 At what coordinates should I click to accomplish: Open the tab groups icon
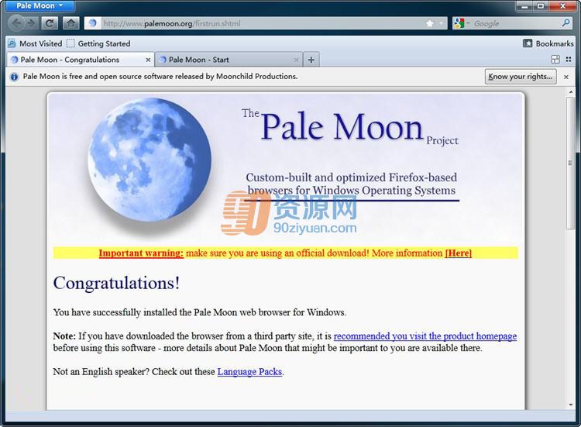(x=555, y=60)
